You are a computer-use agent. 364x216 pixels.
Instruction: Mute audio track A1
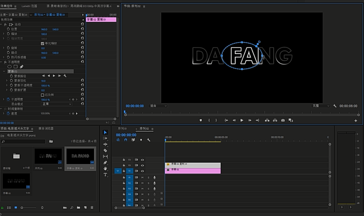[x=142, y=178]
